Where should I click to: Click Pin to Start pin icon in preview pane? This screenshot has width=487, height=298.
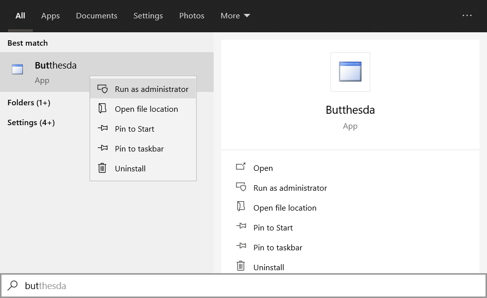(x=241, y=226)
